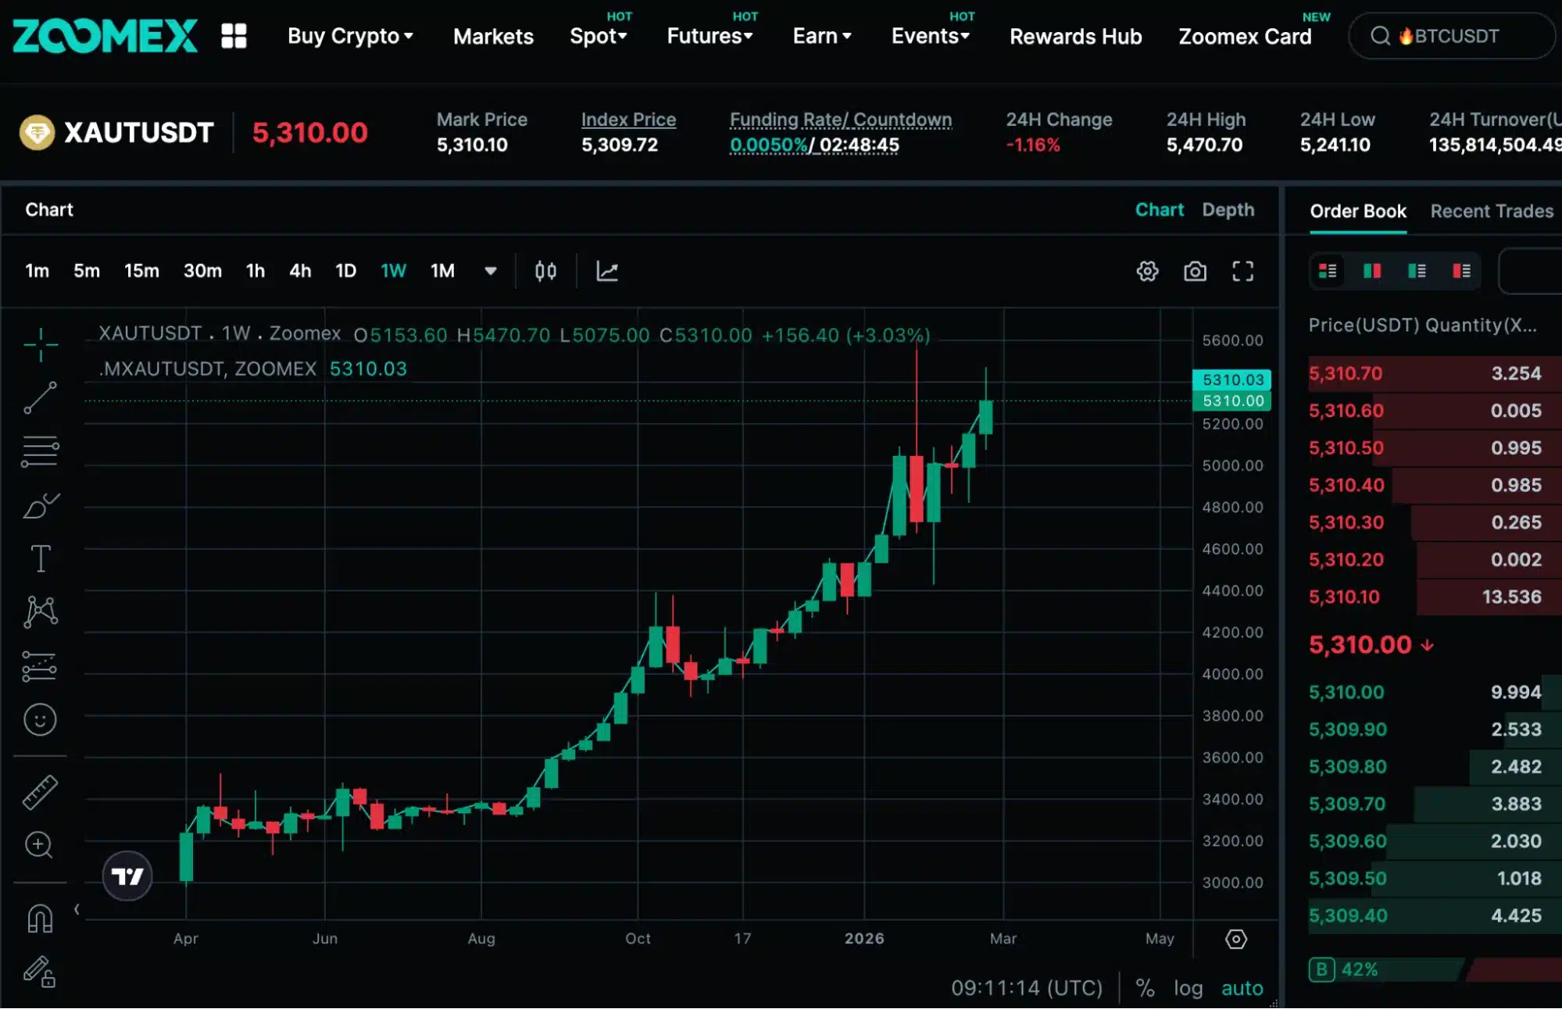Screen dimensions: 1562x1009
Task: Switch to the Depth tab
Action: 1228,209
